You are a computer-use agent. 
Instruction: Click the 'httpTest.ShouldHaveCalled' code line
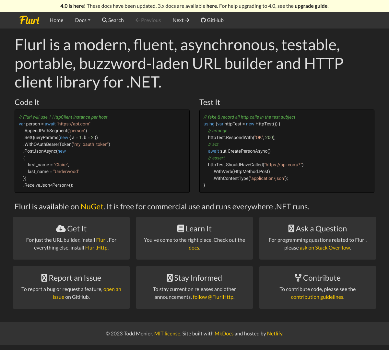click(x=256, y=165)
